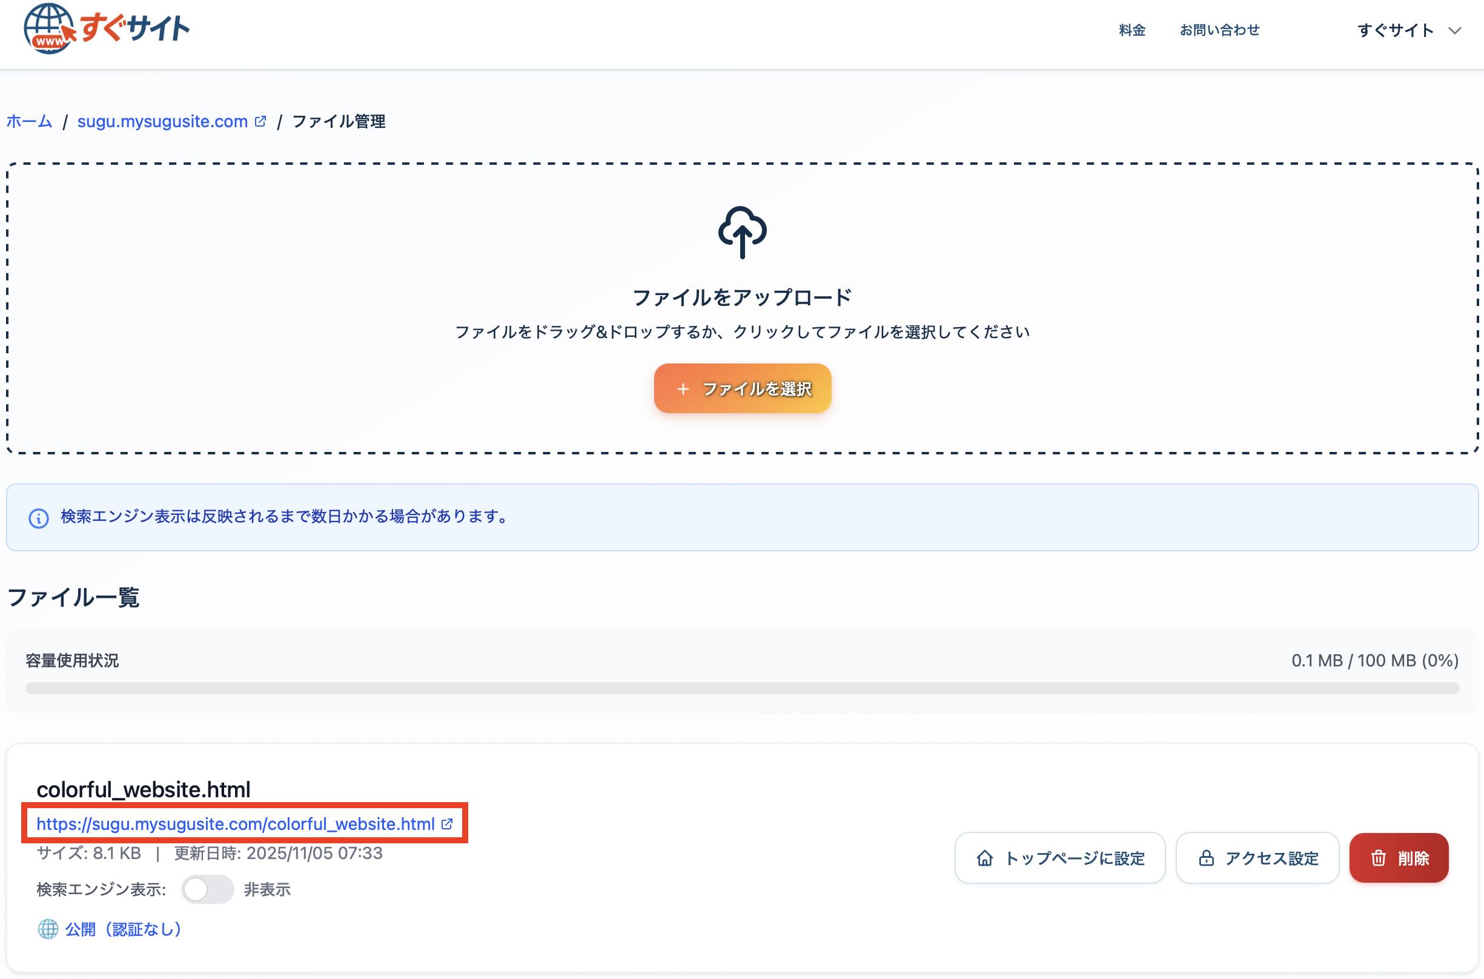Open the お問い合わせ menu item
The image size is (1484, 979).
[1219, 29]
